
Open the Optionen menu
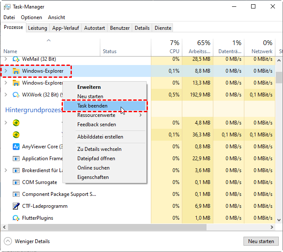31,17
